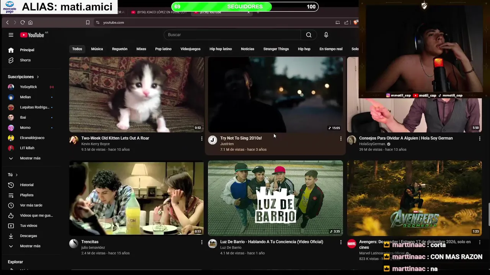Open HolaSoyGerman channel avatar
490x275 pixels.
click(351, 140)
